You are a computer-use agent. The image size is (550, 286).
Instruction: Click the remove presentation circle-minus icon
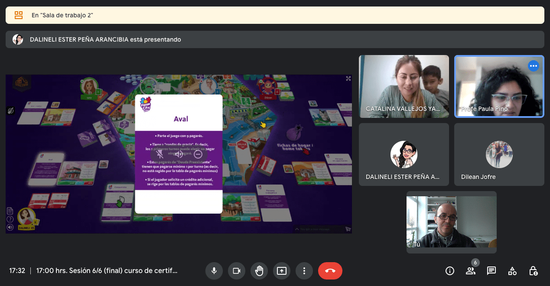[x=198, y=154]
